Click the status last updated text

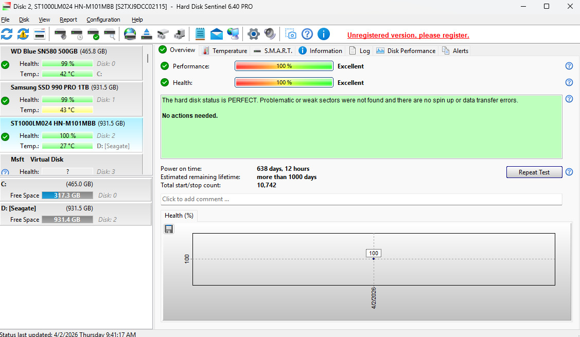point(68,334)
